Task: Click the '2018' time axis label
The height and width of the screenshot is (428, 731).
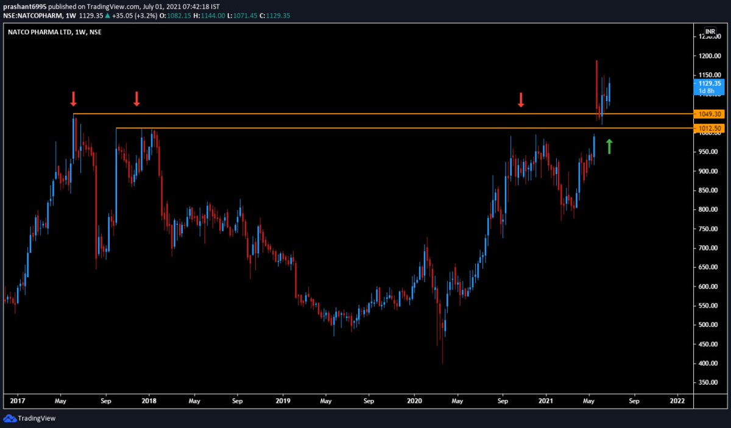Action: [149, 402]
